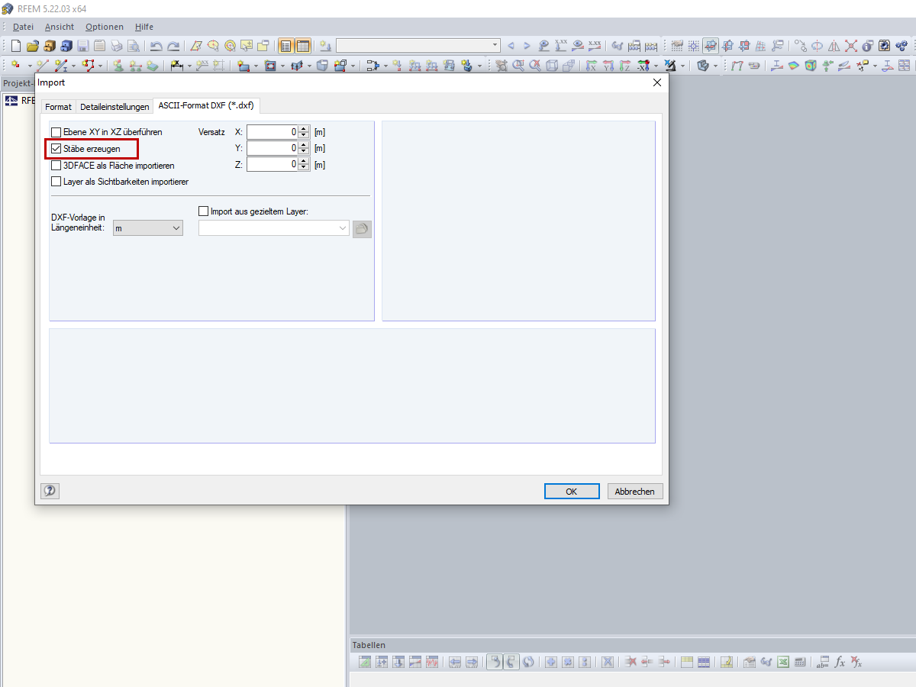Image resolution: width=916 pixels, height=687 pixels.
Task: Open the load case combo box in the top toolbar
Action: 418,46
